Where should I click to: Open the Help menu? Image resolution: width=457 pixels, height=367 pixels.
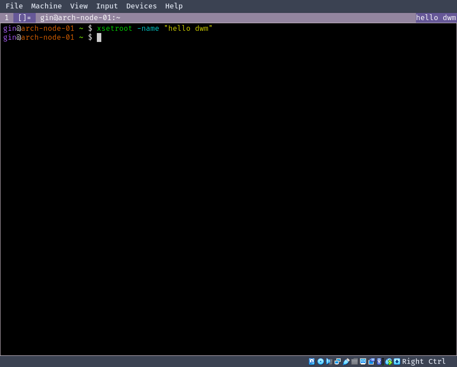[x=174, y=6]
